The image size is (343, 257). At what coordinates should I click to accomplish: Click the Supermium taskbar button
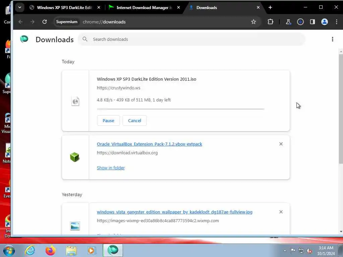tap(113, 250)
